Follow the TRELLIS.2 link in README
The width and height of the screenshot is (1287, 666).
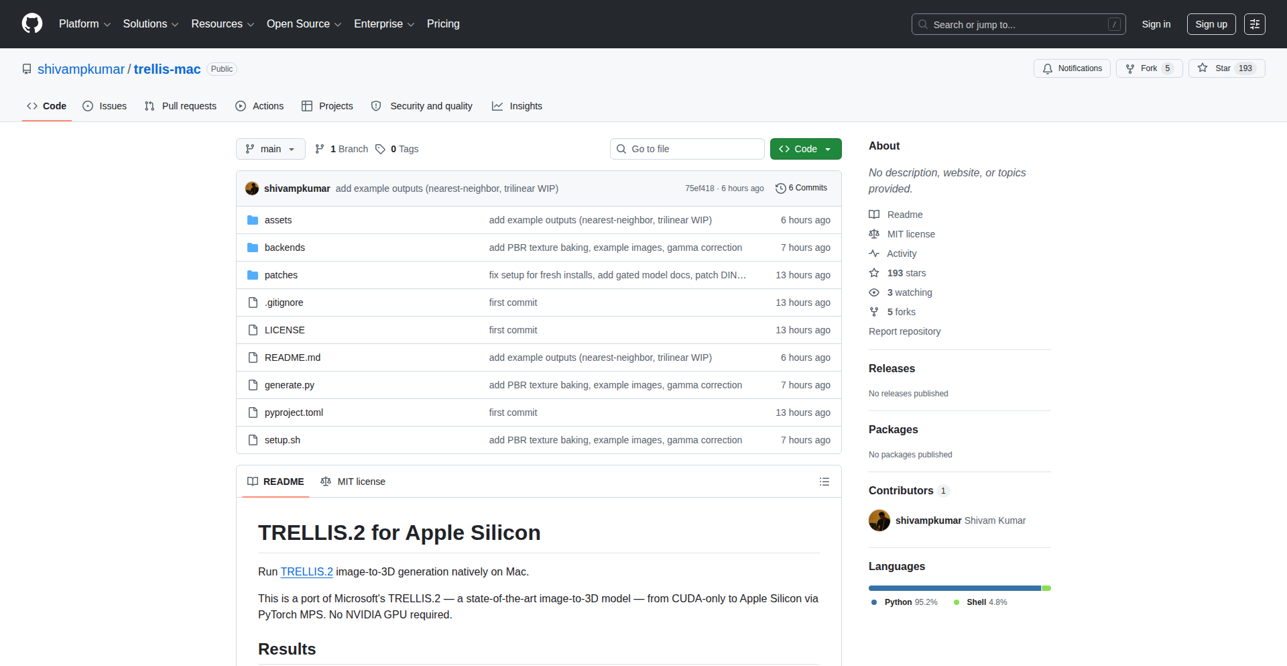click(306, 571)
